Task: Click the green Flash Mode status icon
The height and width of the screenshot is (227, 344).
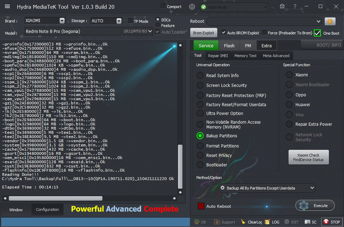Action: coord(204,7)
